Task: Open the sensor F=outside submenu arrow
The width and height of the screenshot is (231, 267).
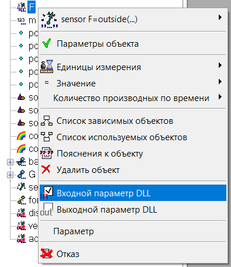Action: [x=220, y=18]
